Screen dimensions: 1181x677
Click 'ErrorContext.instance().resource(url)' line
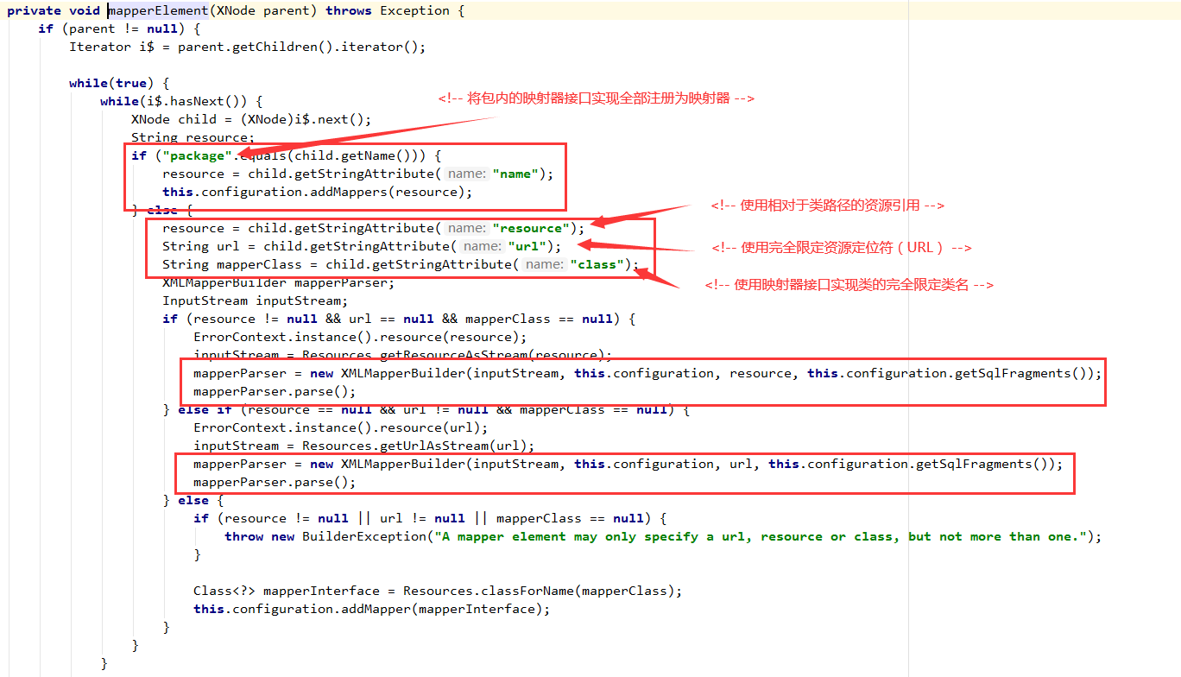click(x=340, y=428)
